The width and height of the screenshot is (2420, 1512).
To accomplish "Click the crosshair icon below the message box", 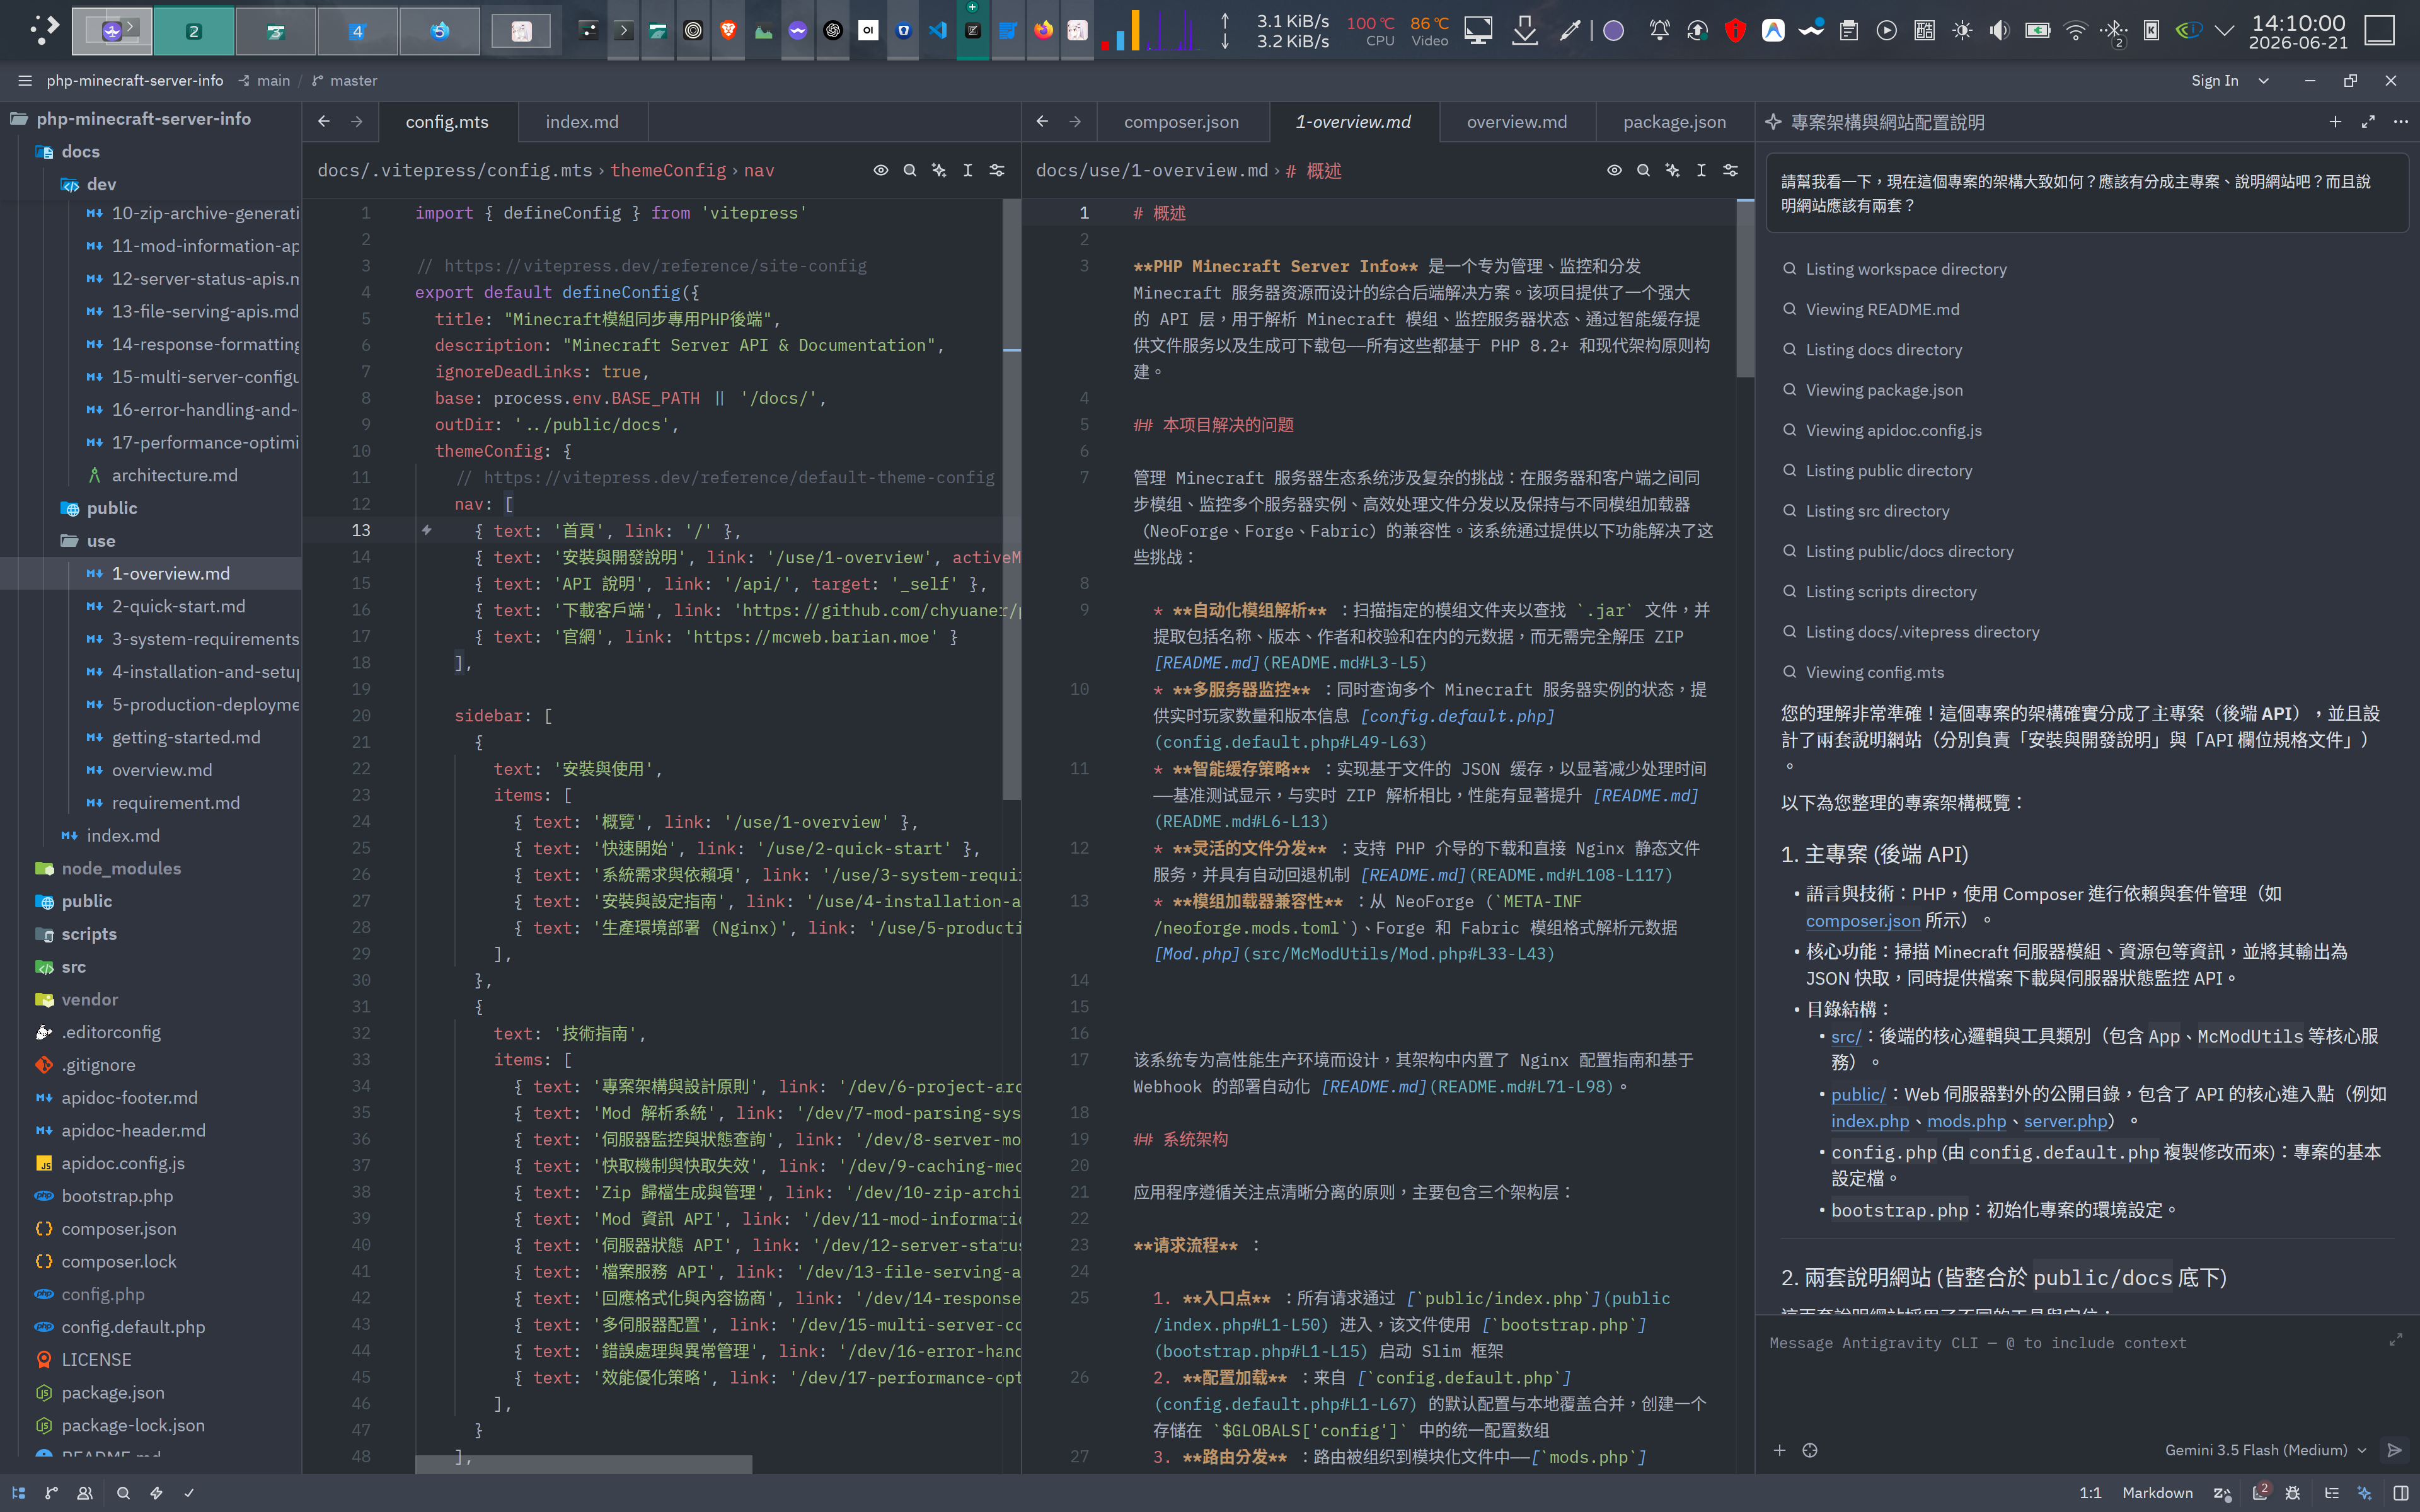I will click(x=1810, y=1450).
